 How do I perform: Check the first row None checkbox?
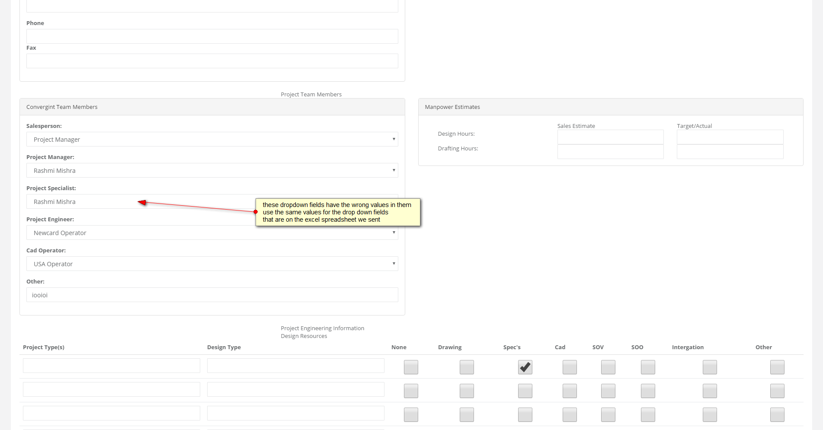(x=411, y=367)
